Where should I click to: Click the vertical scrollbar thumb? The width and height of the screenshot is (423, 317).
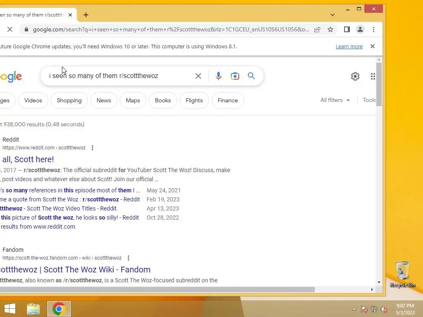click(379, 84)
